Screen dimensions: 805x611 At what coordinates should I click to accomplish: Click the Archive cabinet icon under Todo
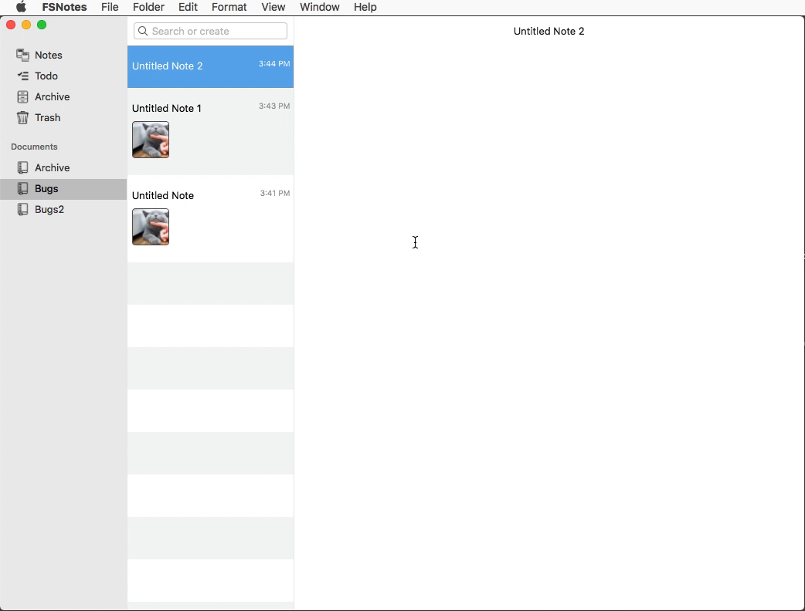(22, 97)
